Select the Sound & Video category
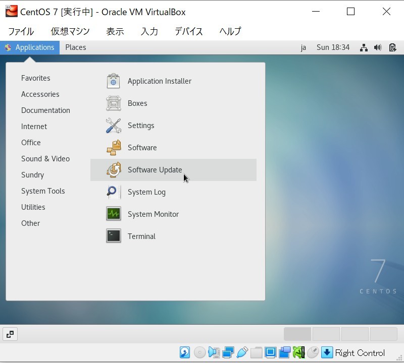The image size is (404, 363). tap(45, 159)
